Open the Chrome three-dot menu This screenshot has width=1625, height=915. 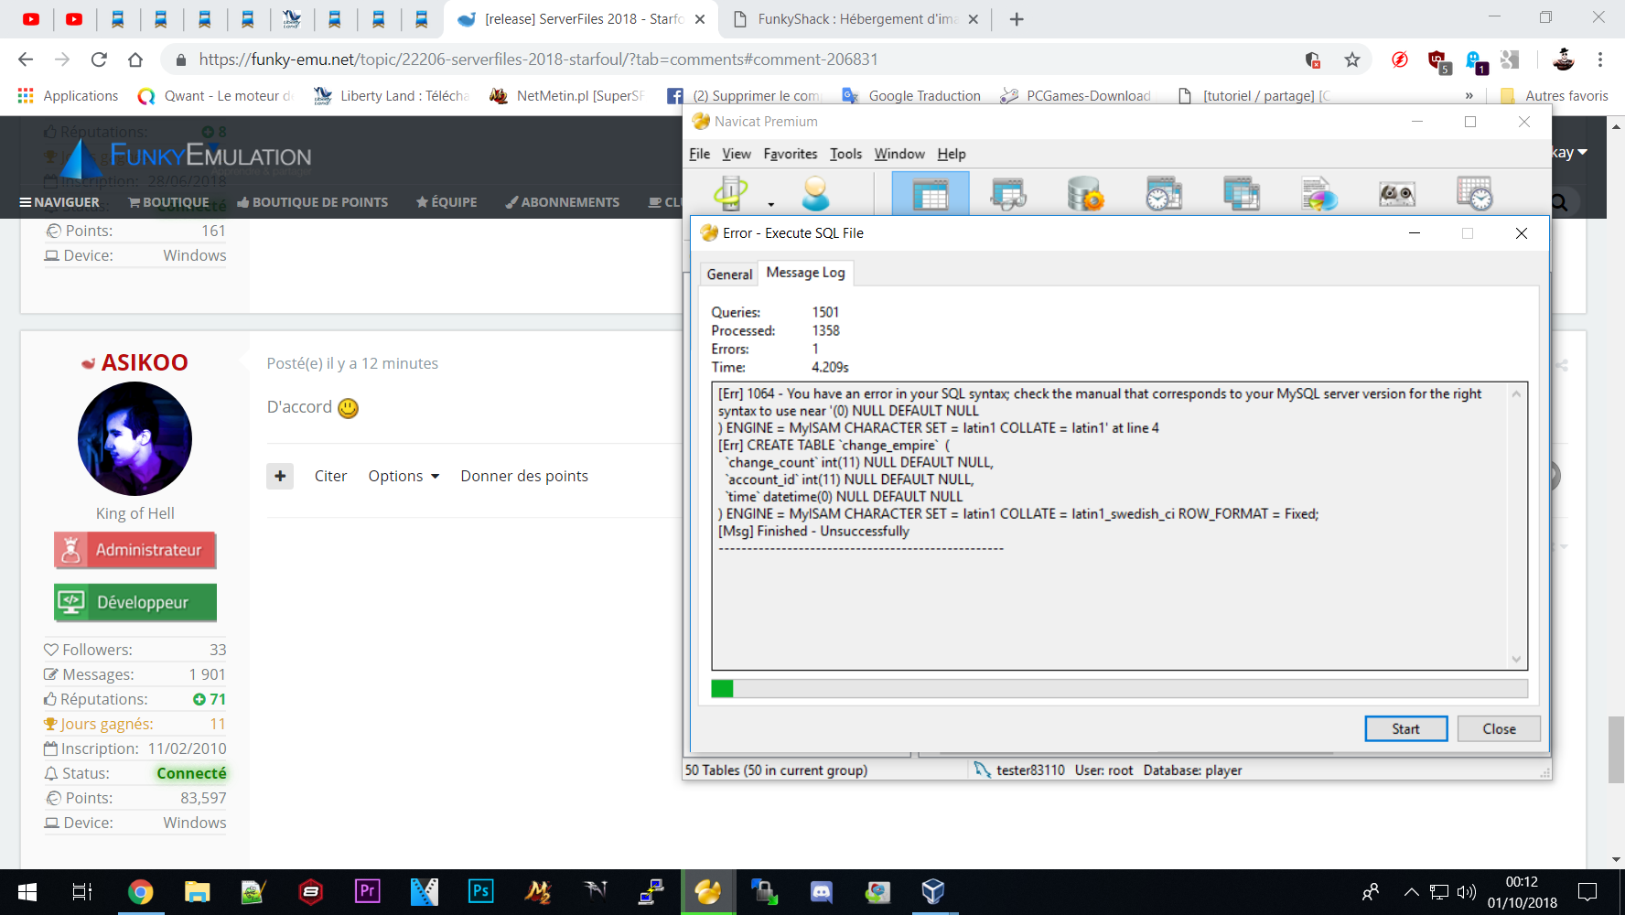pyautogui.click(x=1600, y=59)
